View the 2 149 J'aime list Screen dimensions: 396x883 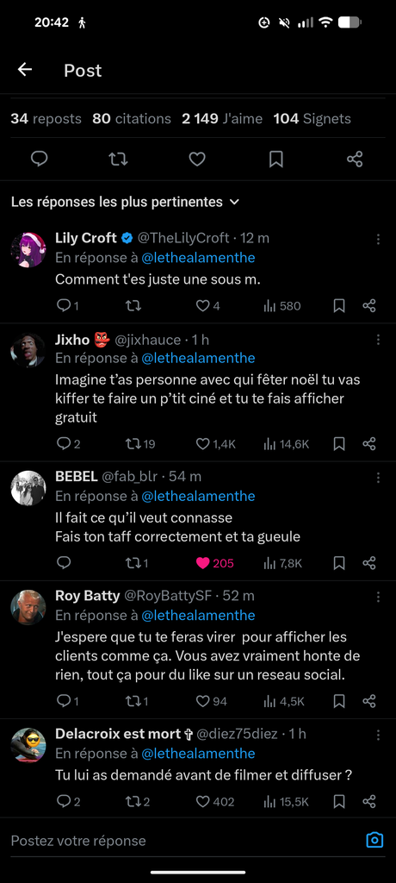pyautogui.click(x=222, y=119)
